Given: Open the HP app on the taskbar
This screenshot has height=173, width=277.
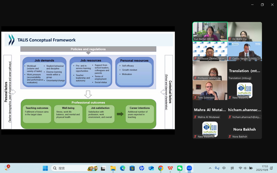Looking at the screenshot, I should tap(141, 168).
